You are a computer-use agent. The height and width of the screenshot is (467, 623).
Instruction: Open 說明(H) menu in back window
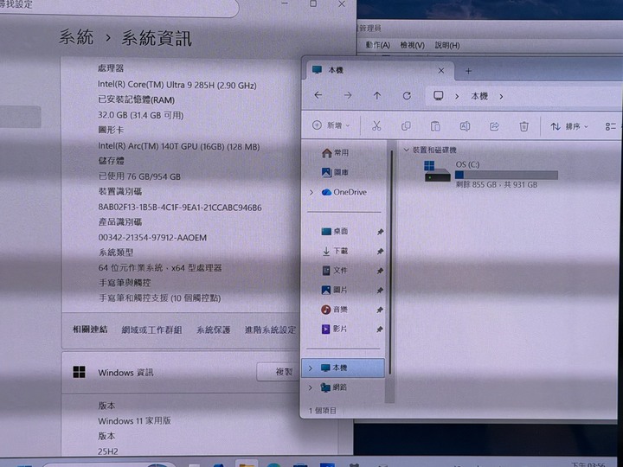[x=447, y=45]
